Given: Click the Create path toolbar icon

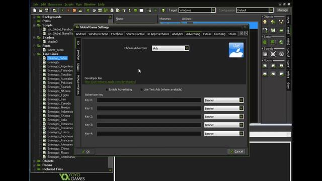Looking at the screenshot, I should point(106,10).
